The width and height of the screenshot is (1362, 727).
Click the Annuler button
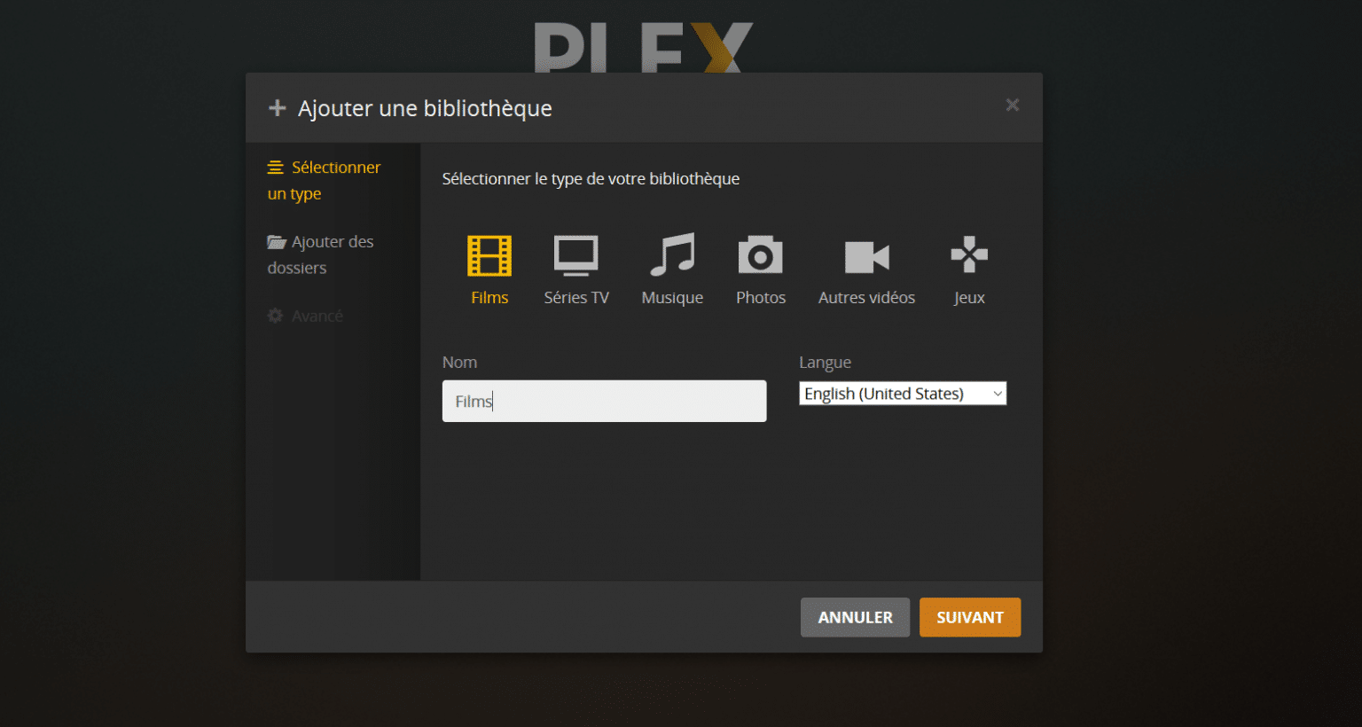(x=855, y=617)
